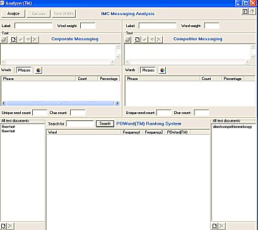
Task: Click the Word column header in ranking table
Action: tap(83, 132)
